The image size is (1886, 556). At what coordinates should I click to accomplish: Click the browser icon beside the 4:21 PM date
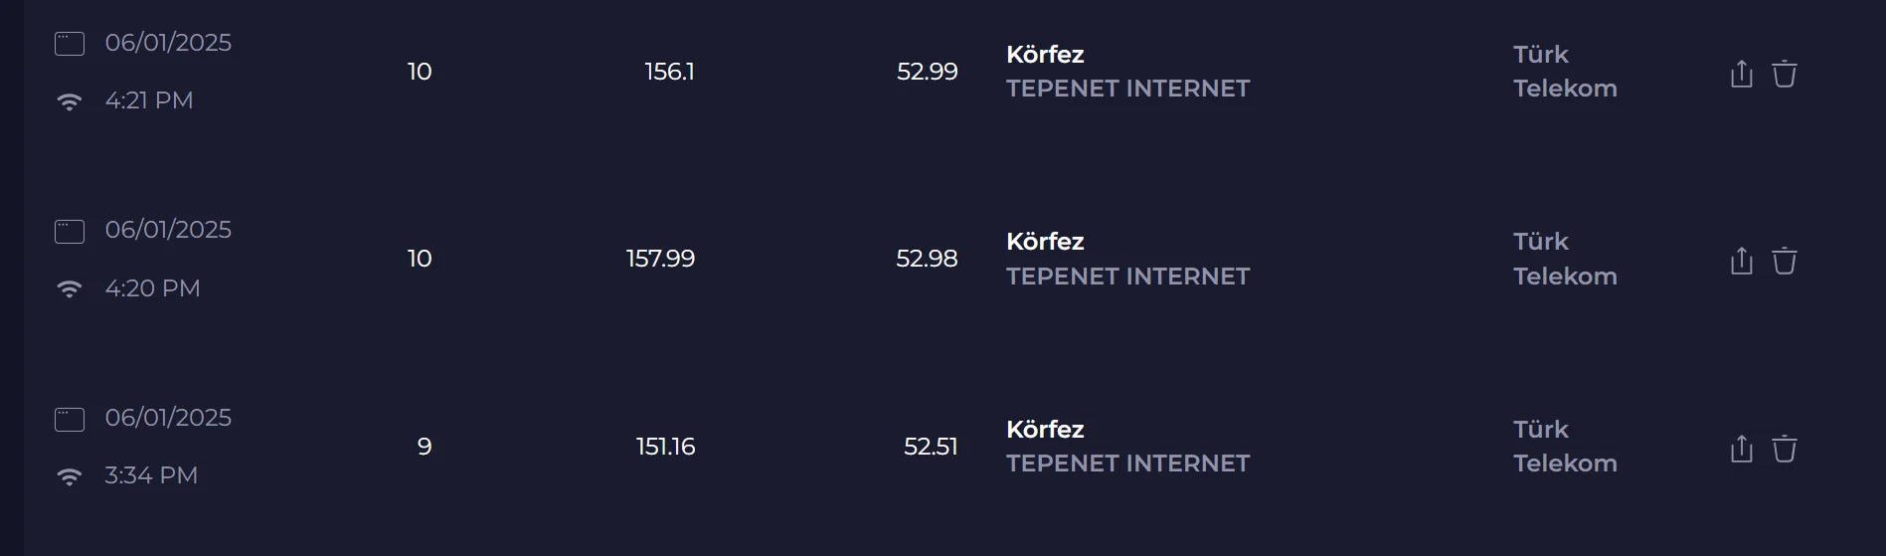[x=69, y=44]
